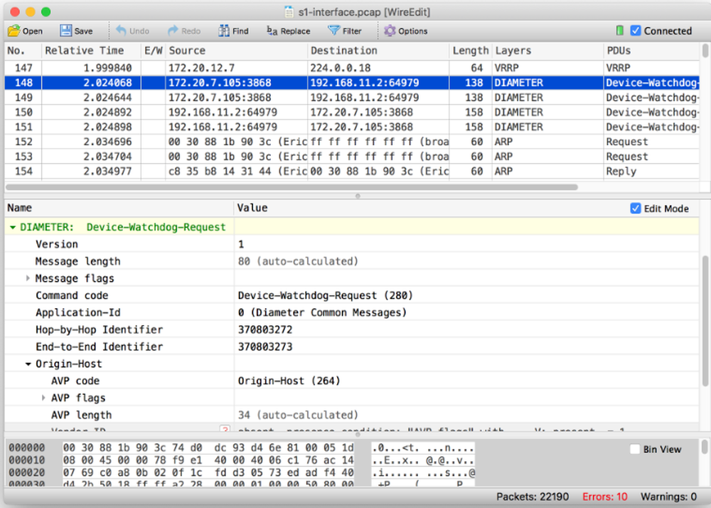Open Options gear settings
Image resolution: width=711 pixels, height=508 pixels.
click(406, 31)
